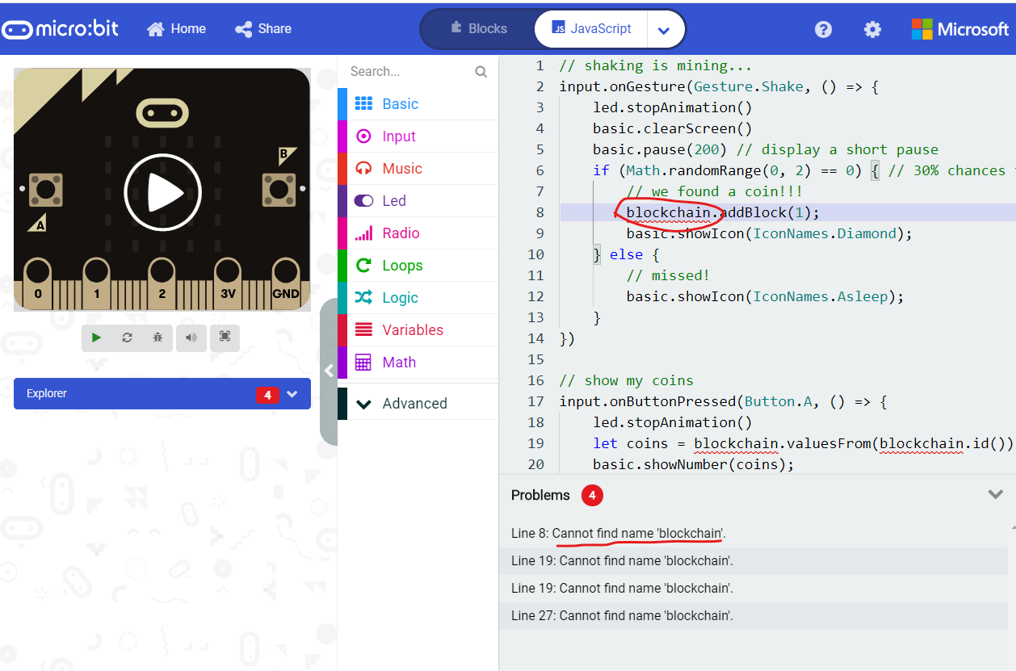This screenshot has width=1016, height=671.
Task: Go to the micro:bit Home page
Action: pos(176,28)
